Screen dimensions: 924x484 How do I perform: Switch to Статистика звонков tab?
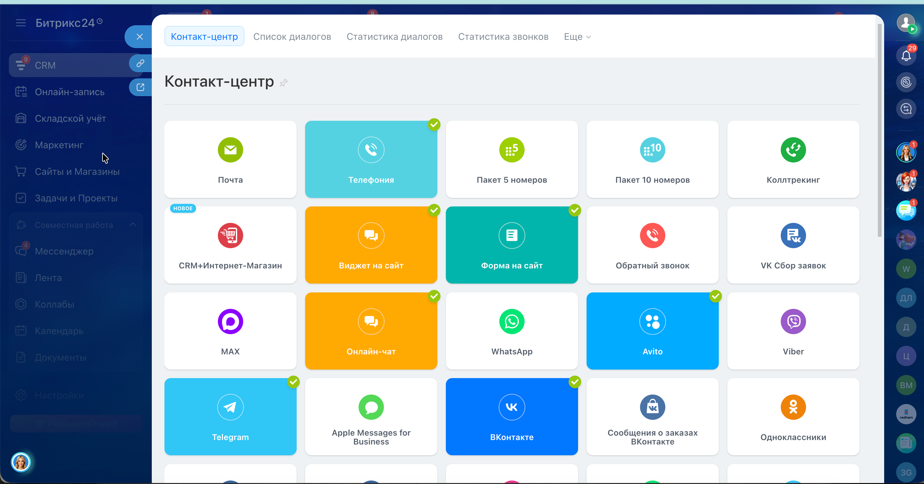[503, 37]
